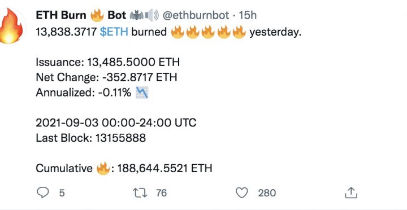Click the reply speech bubble icon

pos(42,193)
